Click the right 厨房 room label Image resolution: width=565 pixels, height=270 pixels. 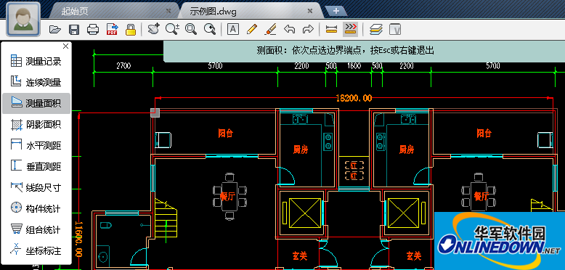coord(407,150)
